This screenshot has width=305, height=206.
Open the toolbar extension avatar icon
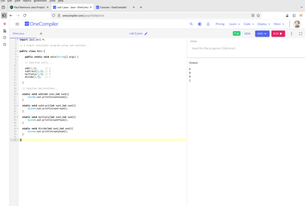[287, 16]
